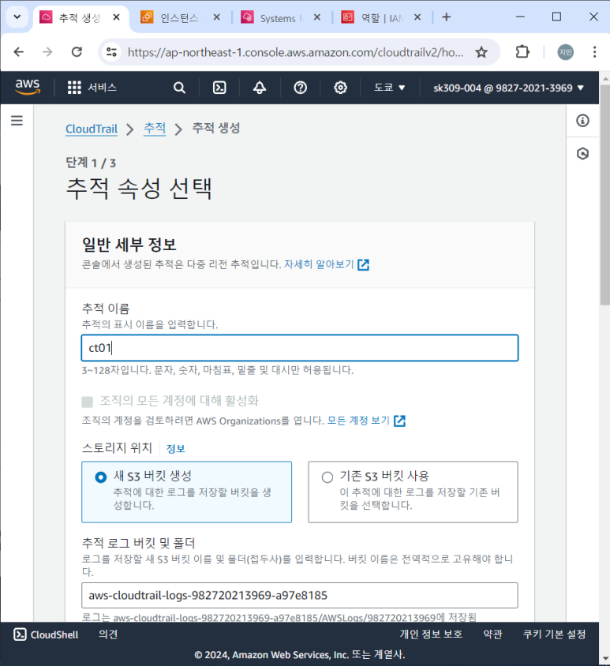The width and height of the screenshot is (610, 666).
Task: Open the browser extensions puzzle icon
Action: (x=522, y=52)
